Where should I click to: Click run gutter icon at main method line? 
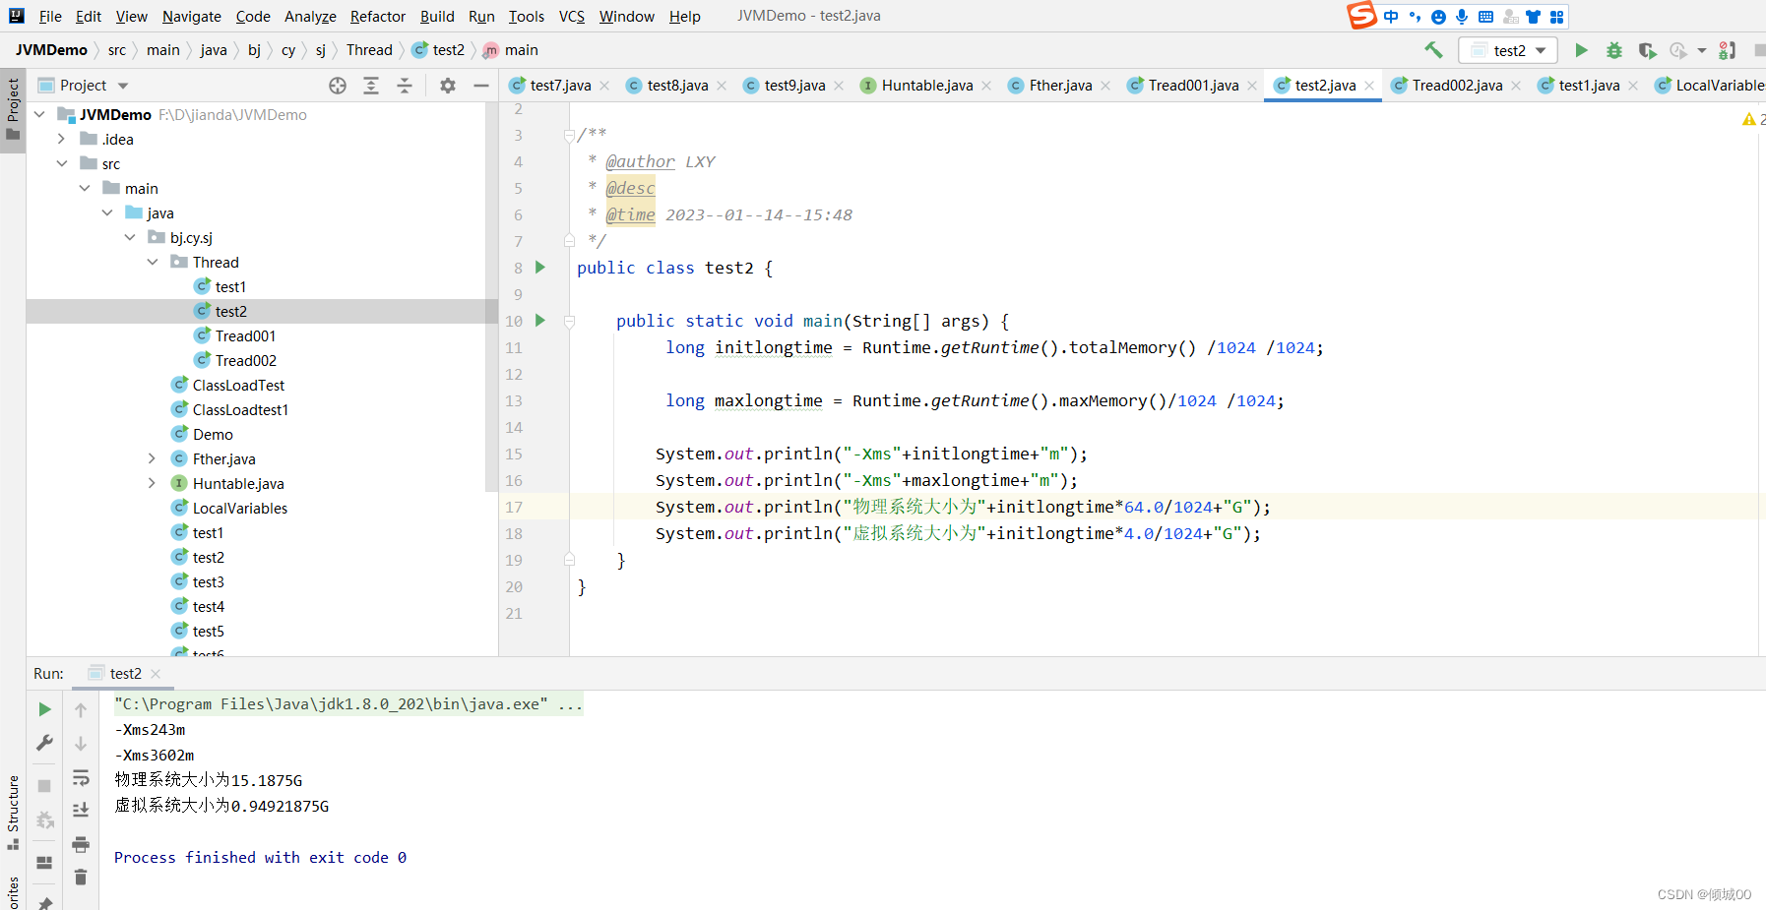pos(539,320)
